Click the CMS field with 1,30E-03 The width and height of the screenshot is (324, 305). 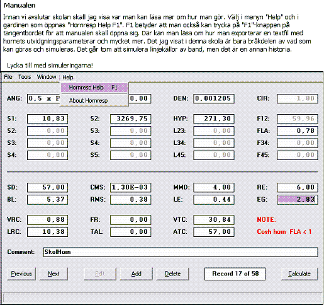click(131, 187)
